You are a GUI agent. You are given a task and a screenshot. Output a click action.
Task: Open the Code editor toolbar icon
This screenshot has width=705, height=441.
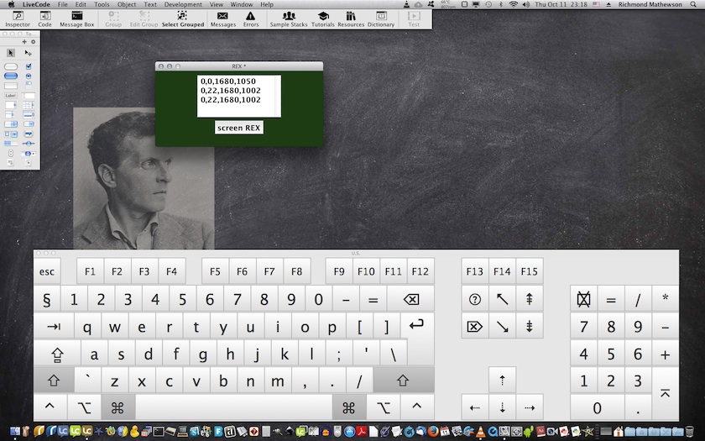click(x=44, y=18)
